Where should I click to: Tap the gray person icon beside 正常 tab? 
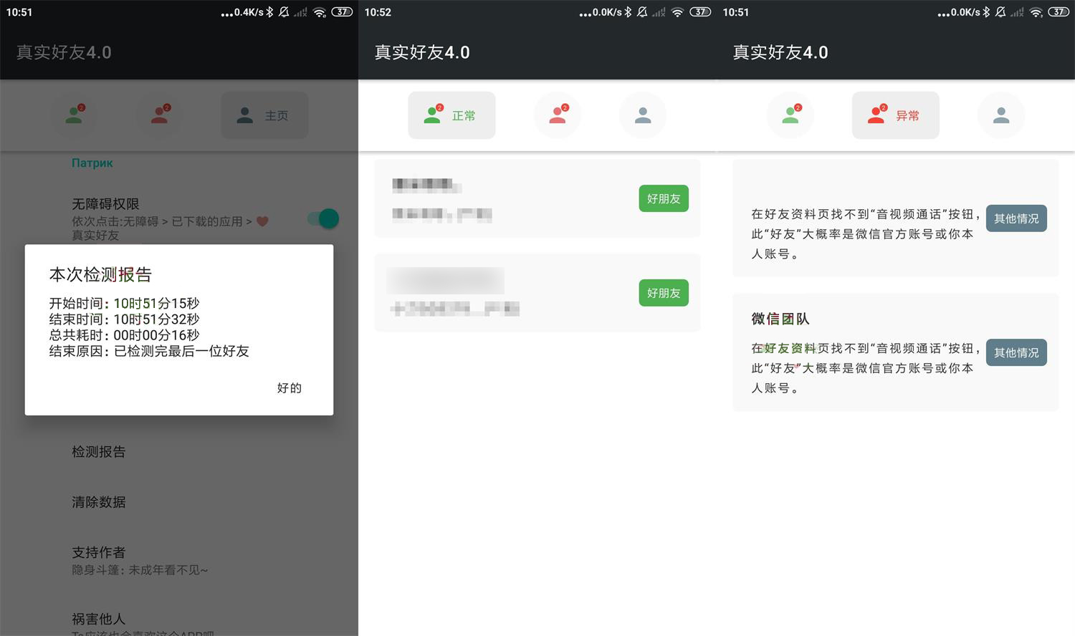pyautogui.click(x=642, y=115)
